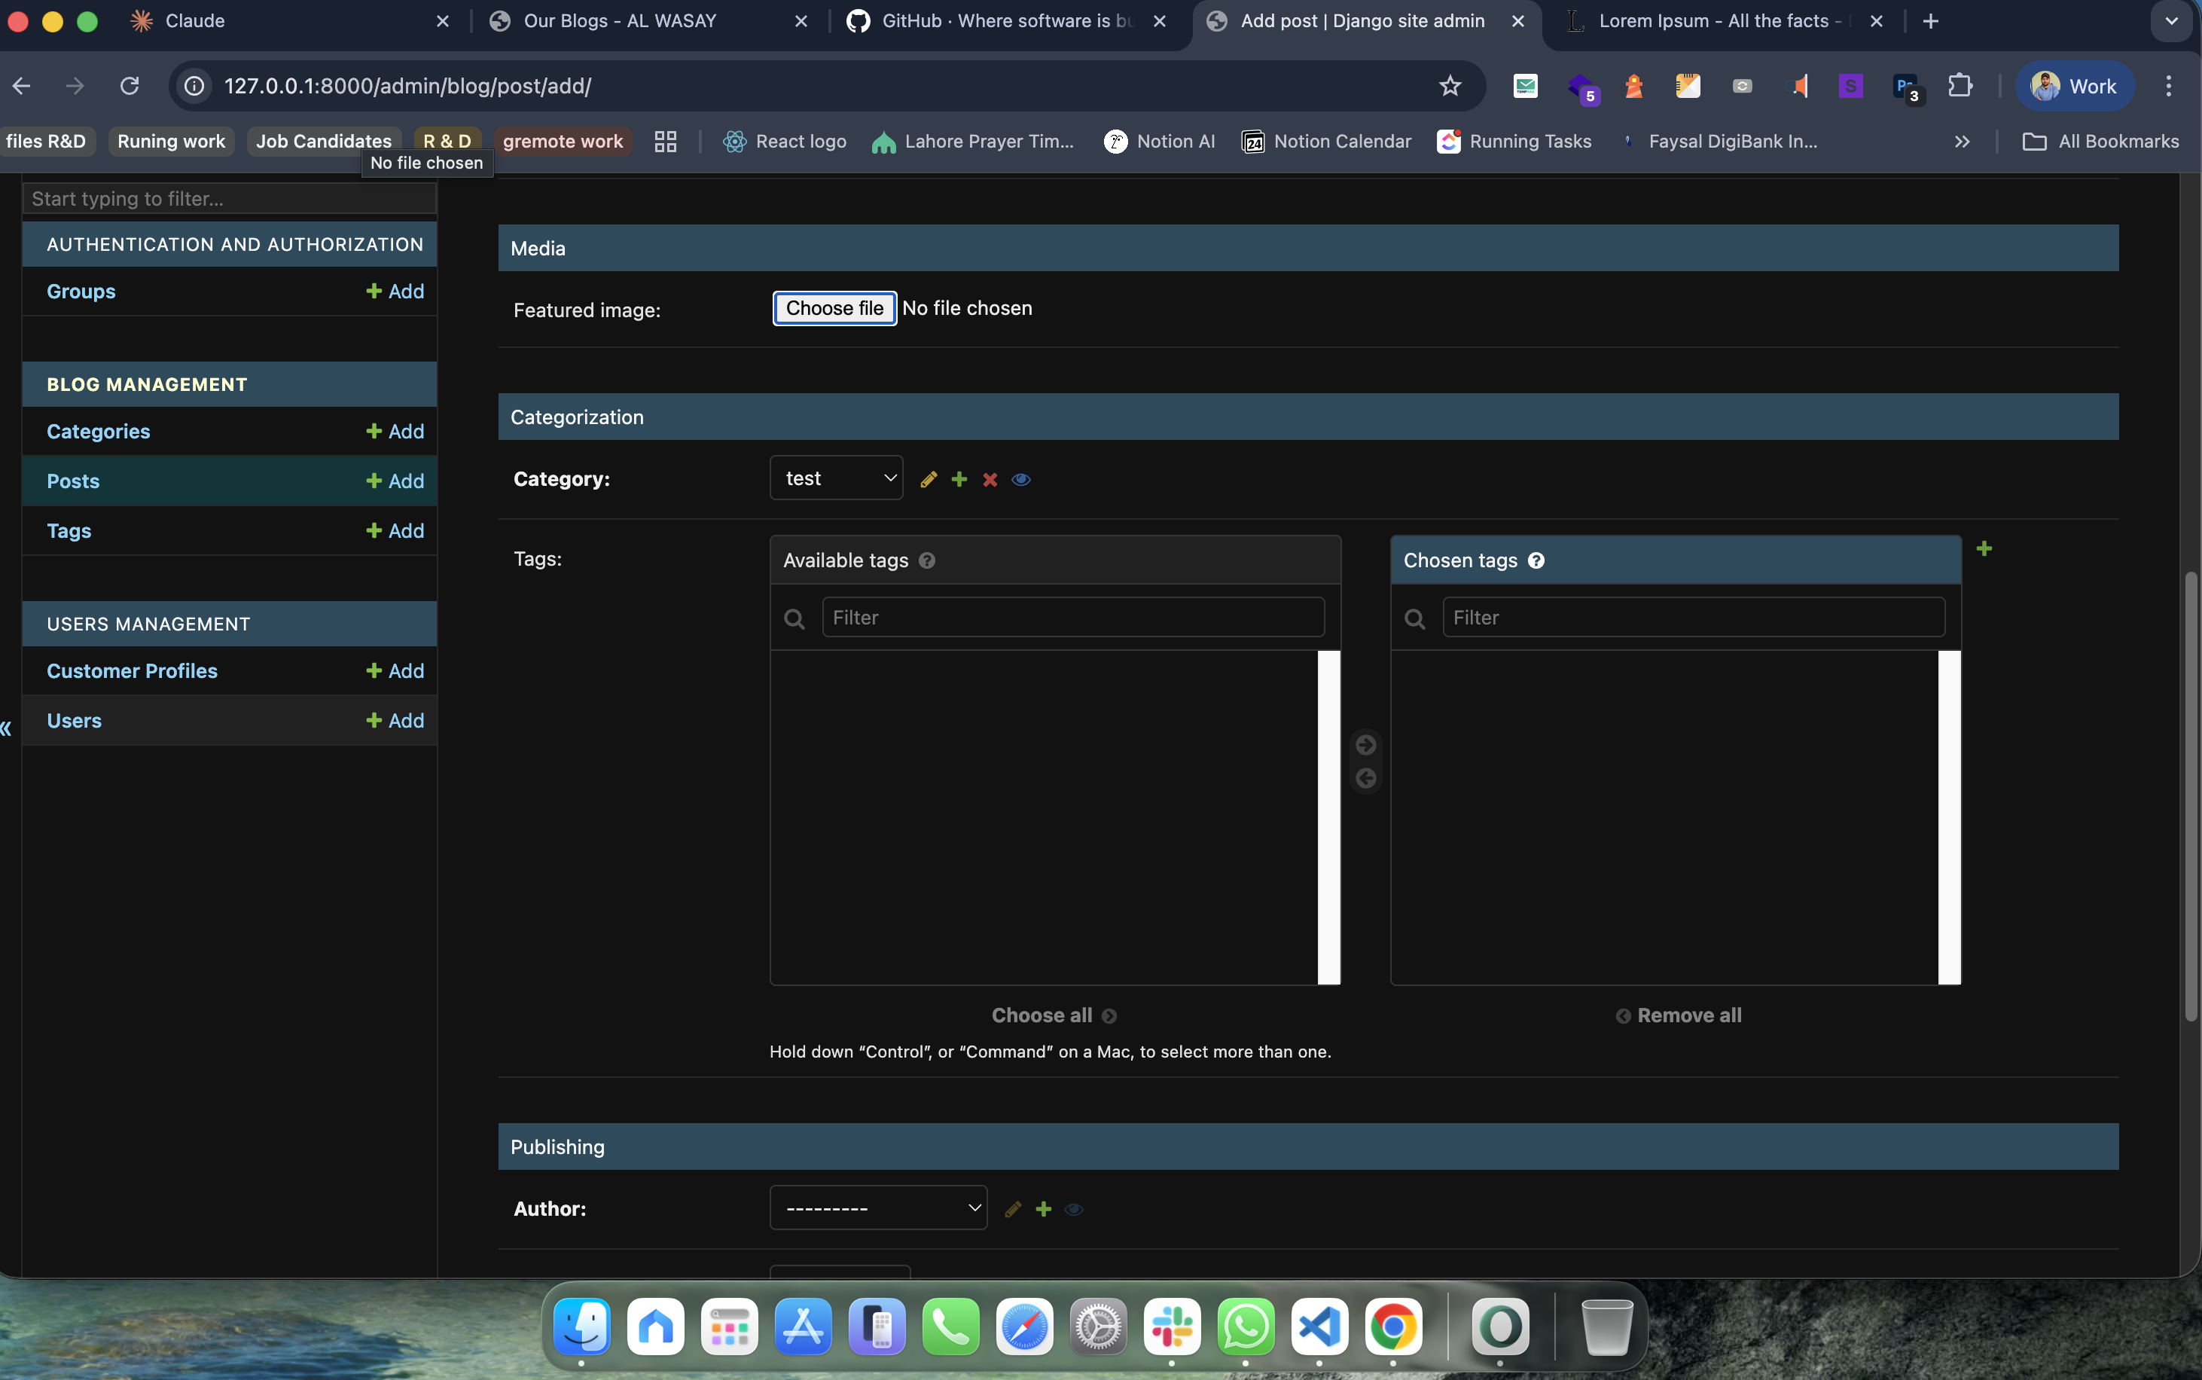2202x1380 pixels.
Task: Click the green plus next to Category
Action: click(959, 479)
